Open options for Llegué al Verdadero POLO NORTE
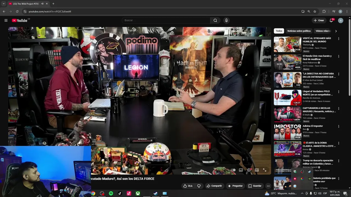 (x=339, y=92)
